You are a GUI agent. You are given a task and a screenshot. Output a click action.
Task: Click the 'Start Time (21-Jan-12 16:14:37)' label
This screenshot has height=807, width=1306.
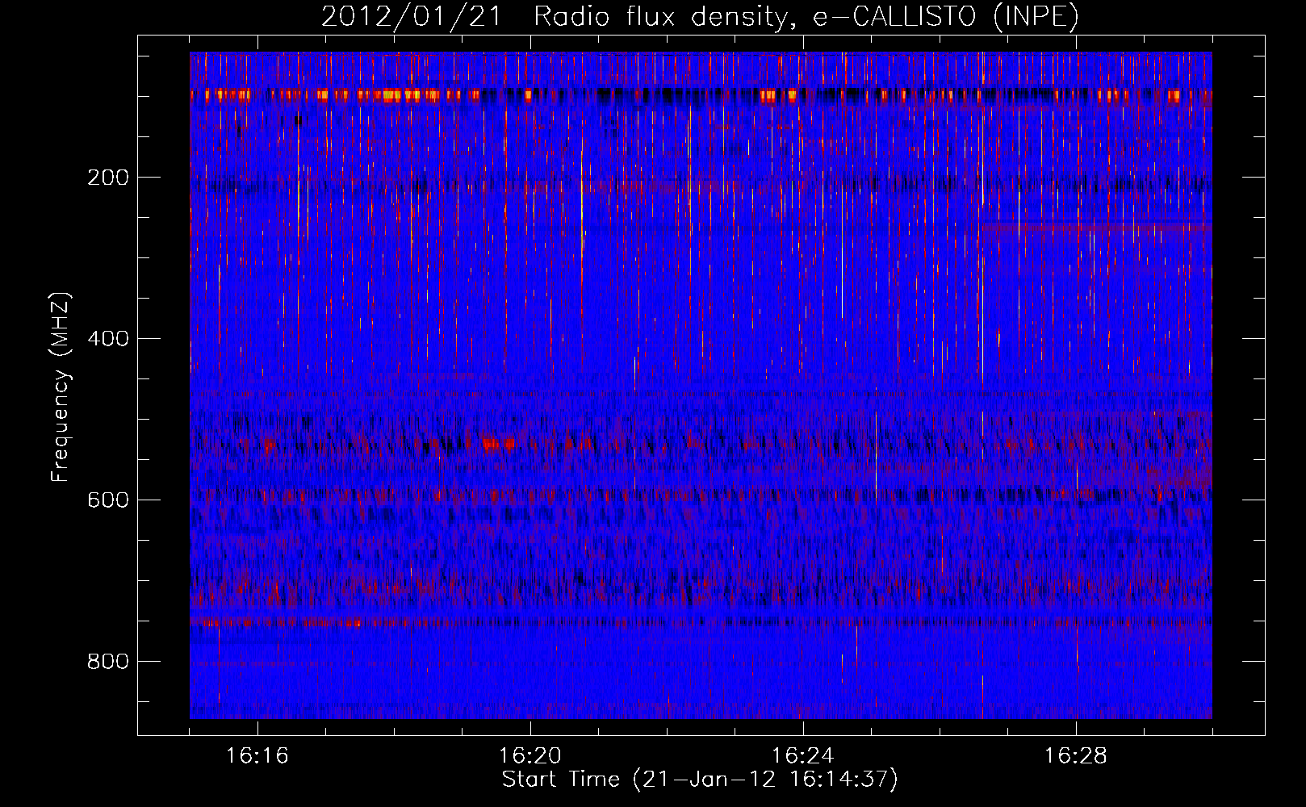pyautogui.click(x=700, y=780)
